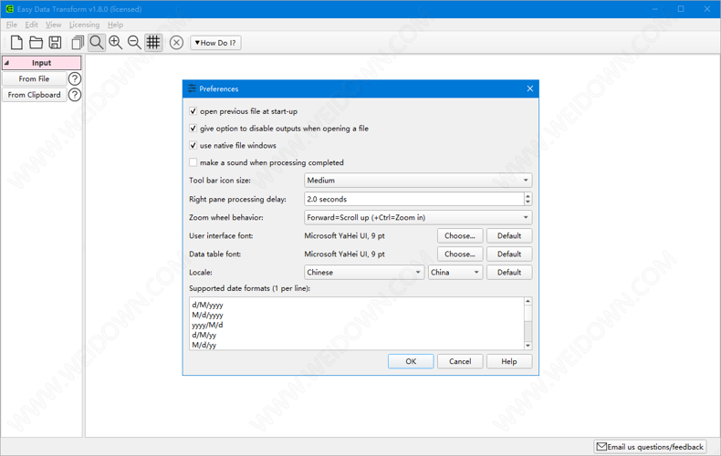Open Zoom wheel behavior dropdown
The image size is (721, 456).
click(418, 217)
